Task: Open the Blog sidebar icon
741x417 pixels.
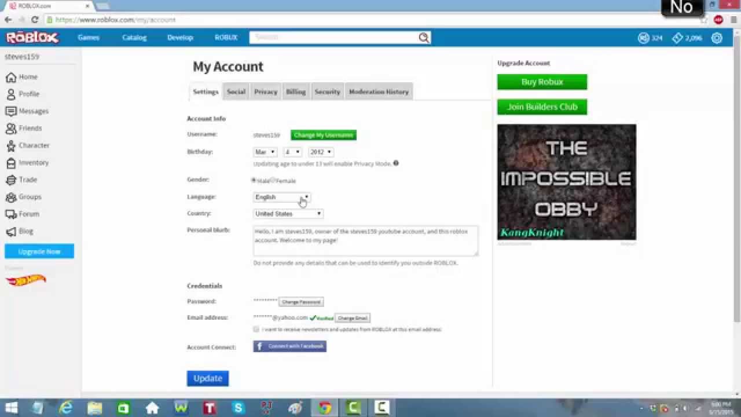Action: [x=10, y=231]
